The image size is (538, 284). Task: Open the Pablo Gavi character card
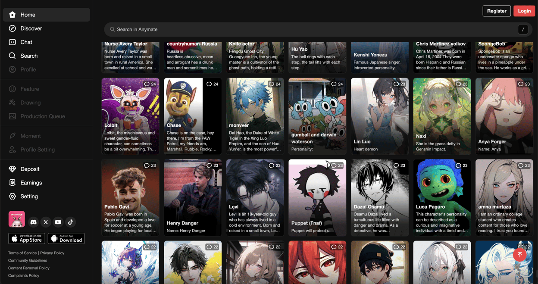[130, 197]
